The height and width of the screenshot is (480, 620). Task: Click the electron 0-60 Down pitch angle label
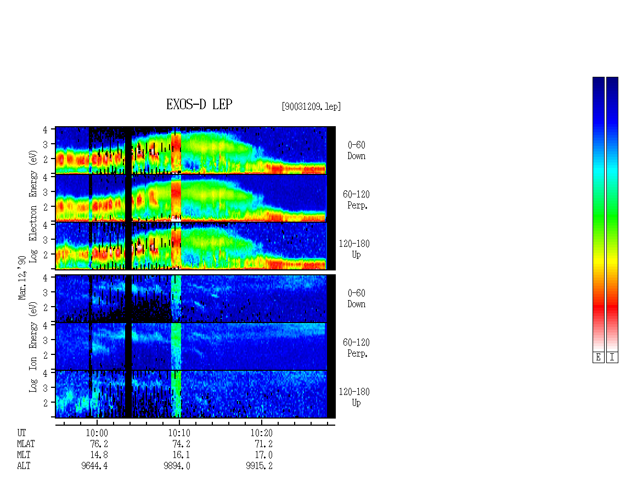pos(356,150)
